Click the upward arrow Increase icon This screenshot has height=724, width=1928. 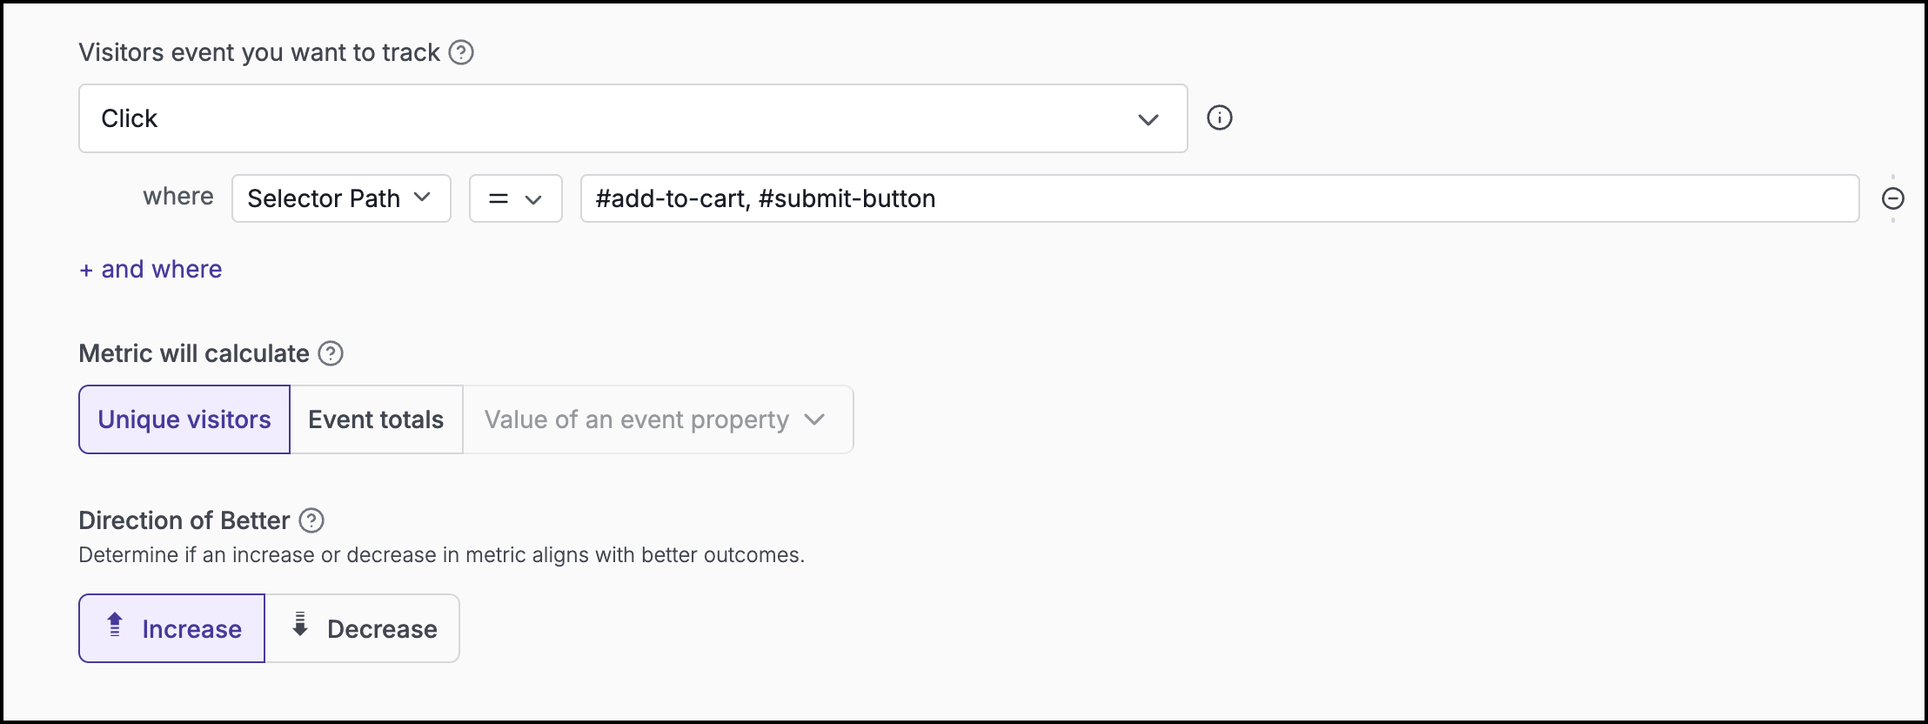115,625
